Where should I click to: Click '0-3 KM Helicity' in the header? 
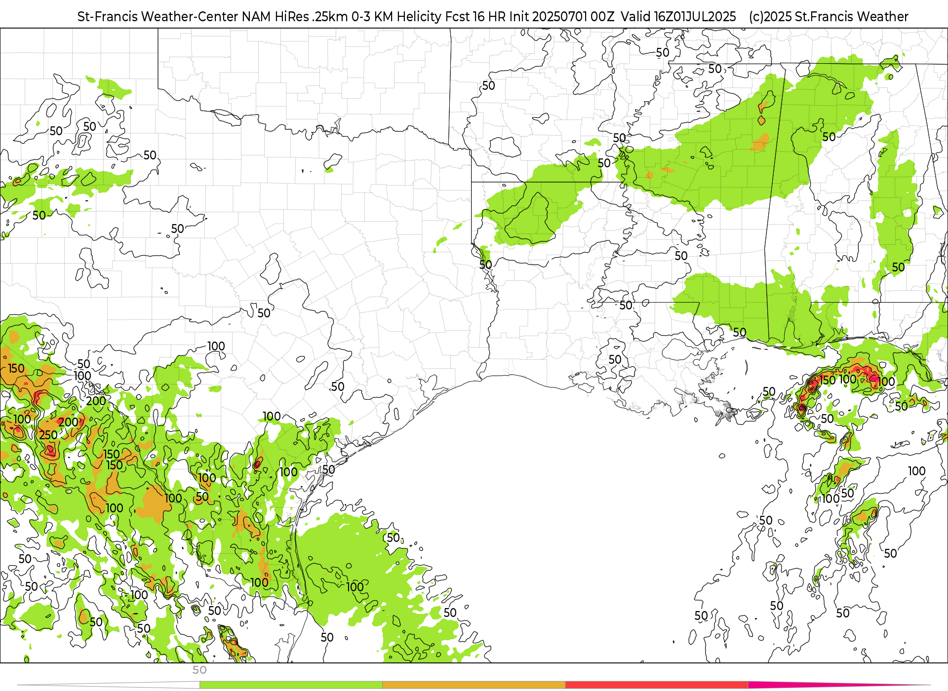(396, 17)
